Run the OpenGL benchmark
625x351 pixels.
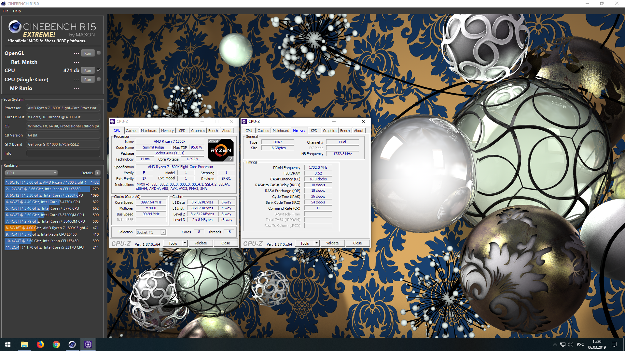coord(88,53)
